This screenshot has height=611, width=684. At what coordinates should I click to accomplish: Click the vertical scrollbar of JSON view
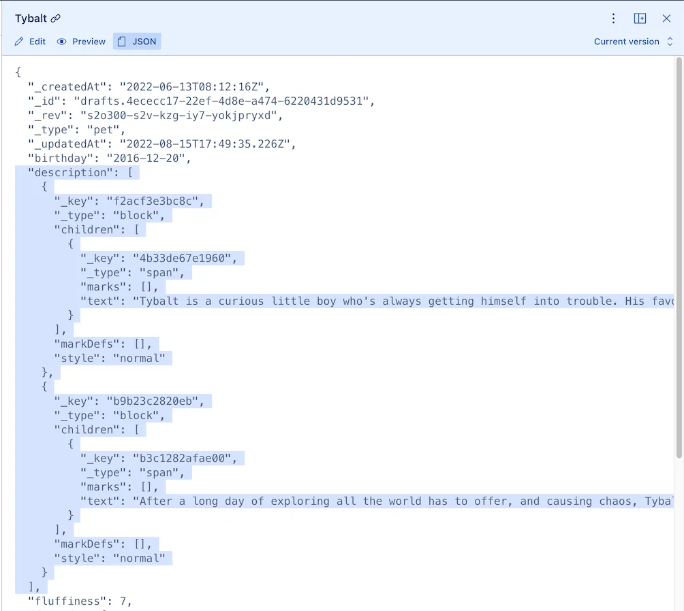[x=679, y=259]
